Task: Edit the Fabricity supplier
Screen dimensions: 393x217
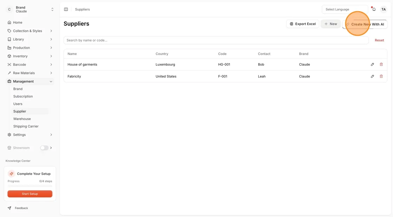Action: click(372, 76)
